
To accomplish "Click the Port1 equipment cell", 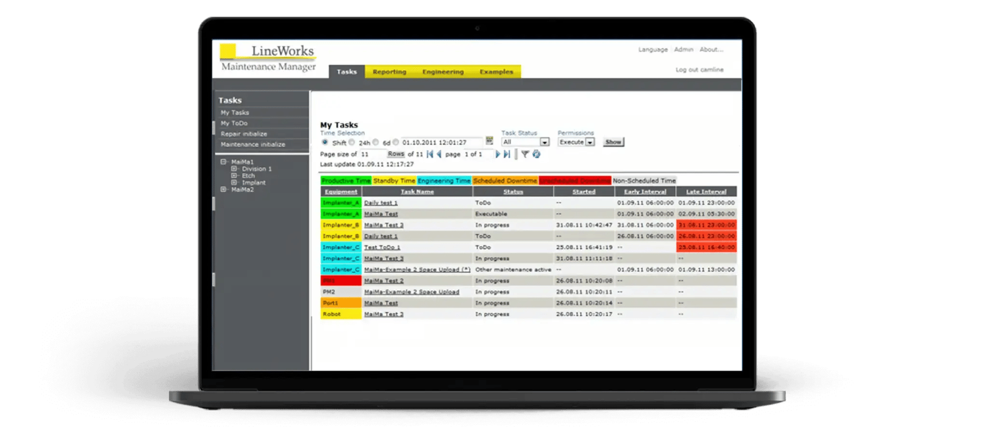I will pos(341,303).
